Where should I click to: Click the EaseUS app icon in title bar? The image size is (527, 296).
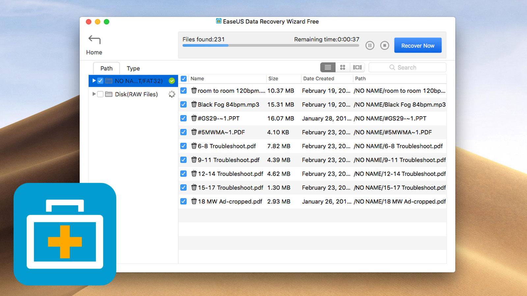click(219, 21)
